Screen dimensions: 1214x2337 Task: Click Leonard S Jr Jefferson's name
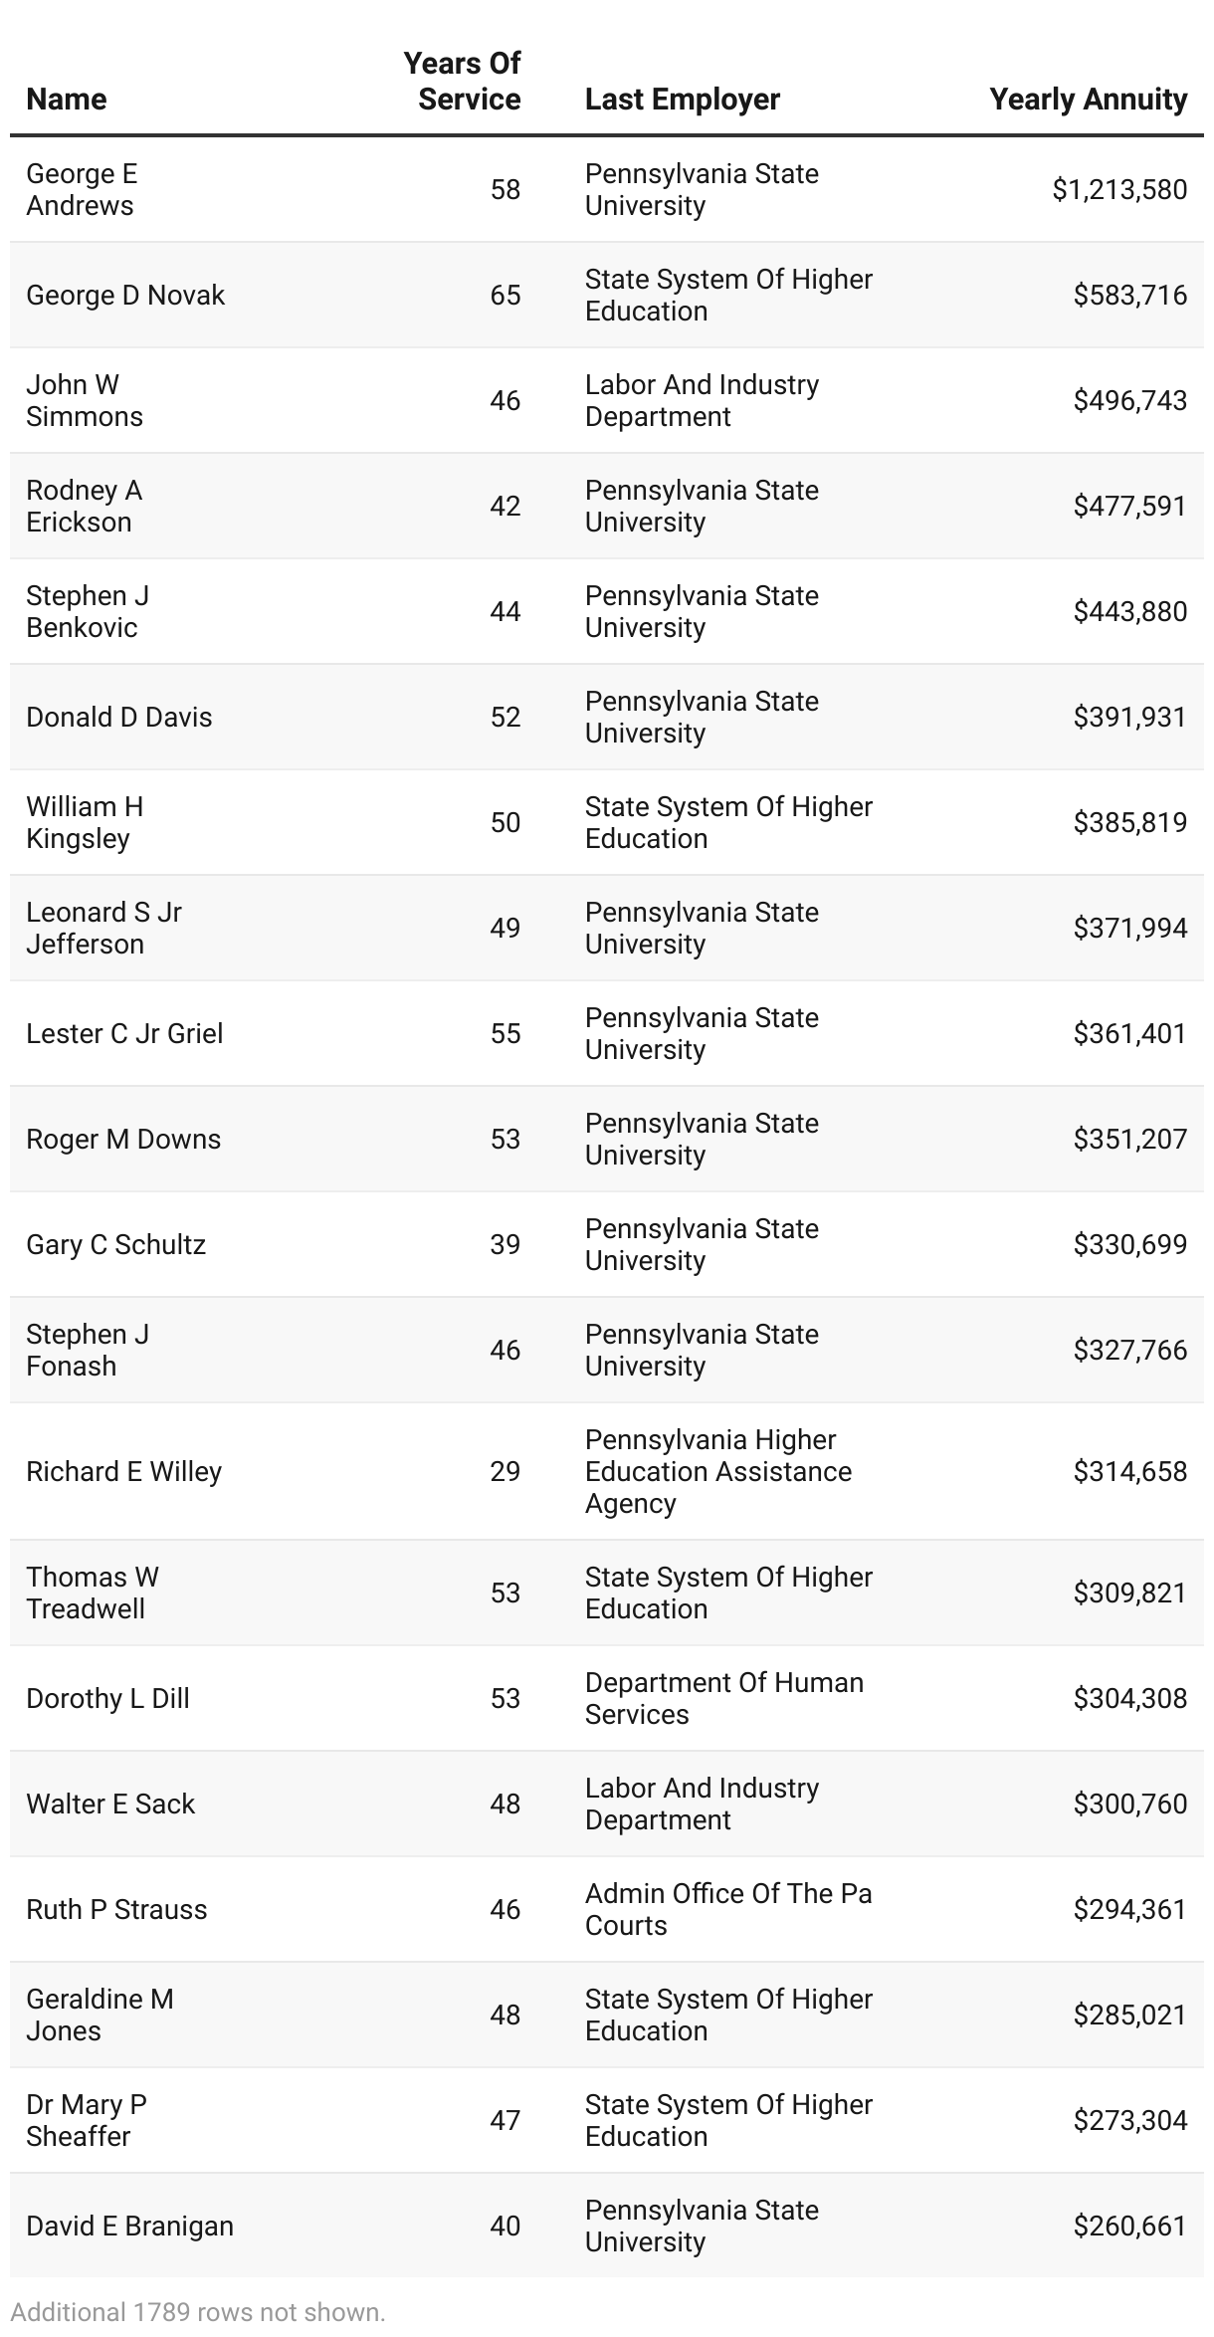pos(103,928)
